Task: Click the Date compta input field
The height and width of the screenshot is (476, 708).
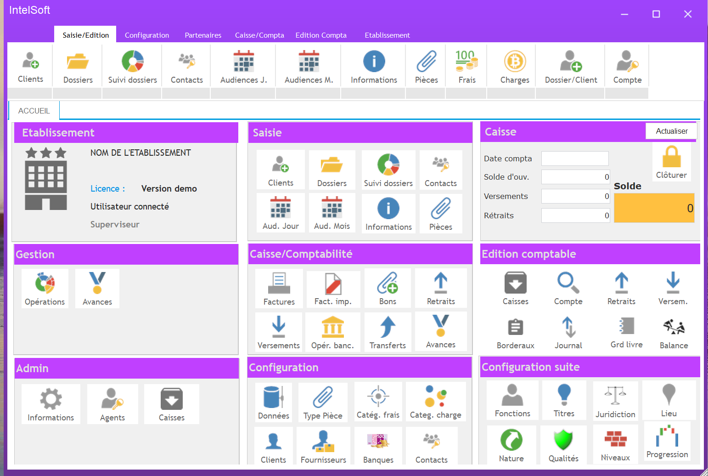Action: pyautogui.click(x=575, y=159)
